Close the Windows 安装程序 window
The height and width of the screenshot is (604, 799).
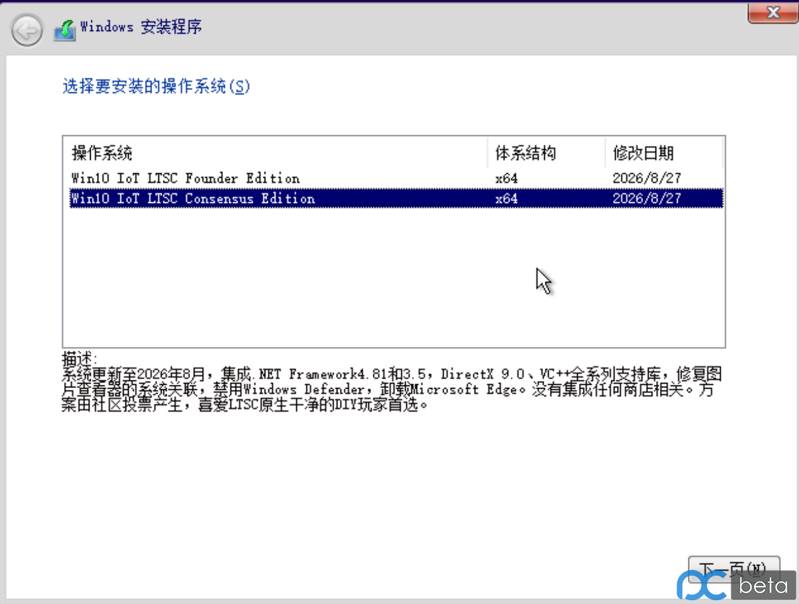click(773, 12)
